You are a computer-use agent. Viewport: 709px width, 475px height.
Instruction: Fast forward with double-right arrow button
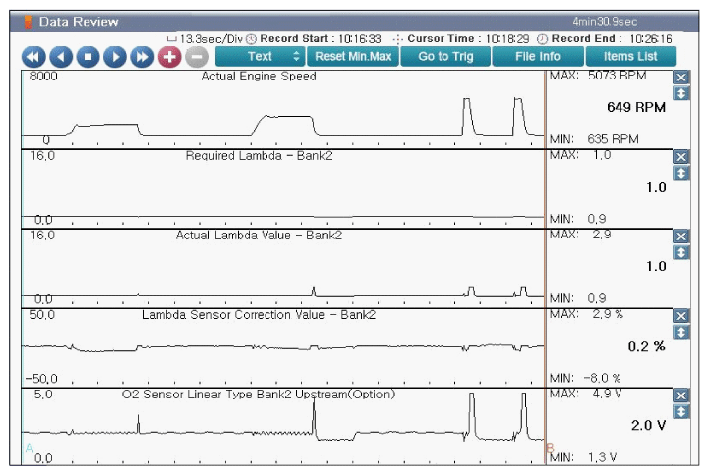tap(142, 57)
